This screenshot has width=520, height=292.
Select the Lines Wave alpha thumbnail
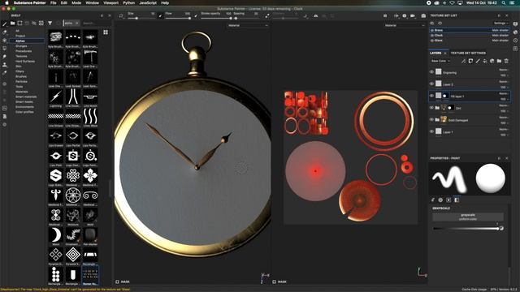[90, 116]
